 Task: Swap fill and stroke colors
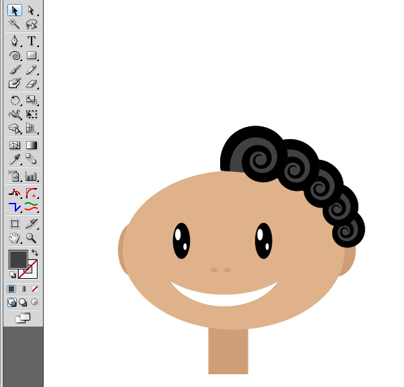point(35,253)
